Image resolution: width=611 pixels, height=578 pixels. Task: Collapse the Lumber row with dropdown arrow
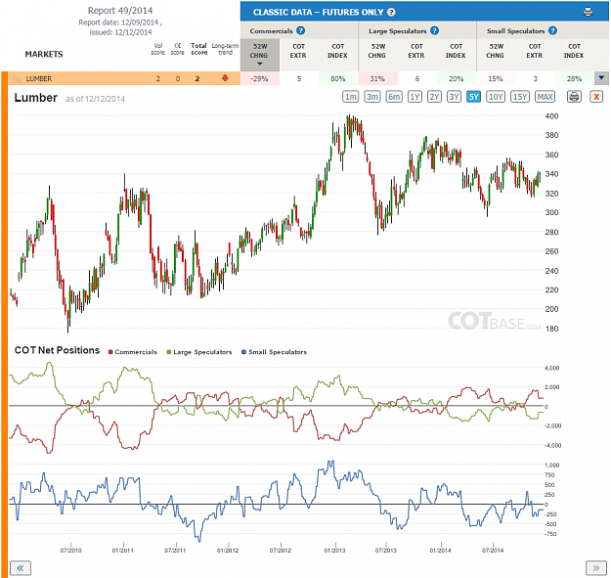click(x=601, y=78)
